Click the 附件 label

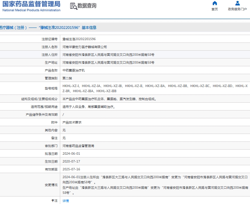54,122
